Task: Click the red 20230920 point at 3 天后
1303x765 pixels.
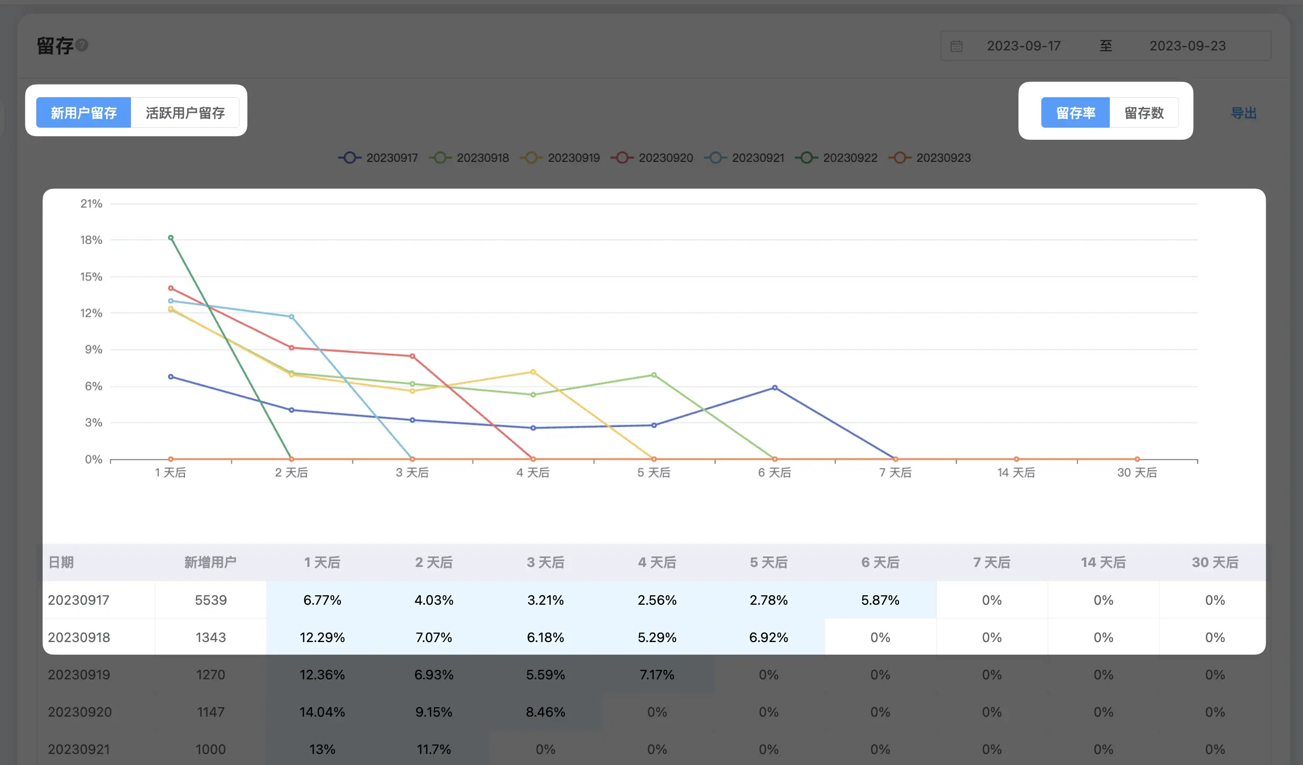Action: pyautogui.click(x=412, y=356)
